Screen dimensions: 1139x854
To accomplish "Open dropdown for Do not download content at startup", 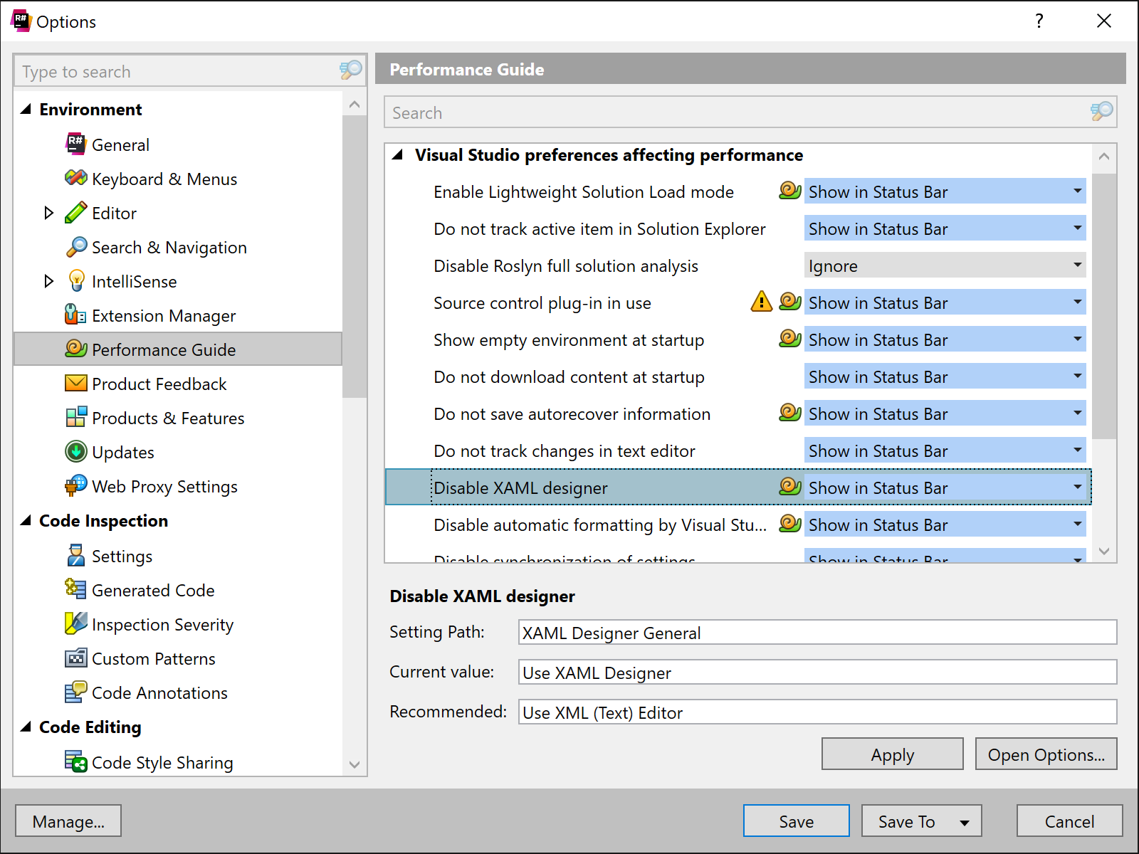I will (1078, 376).
